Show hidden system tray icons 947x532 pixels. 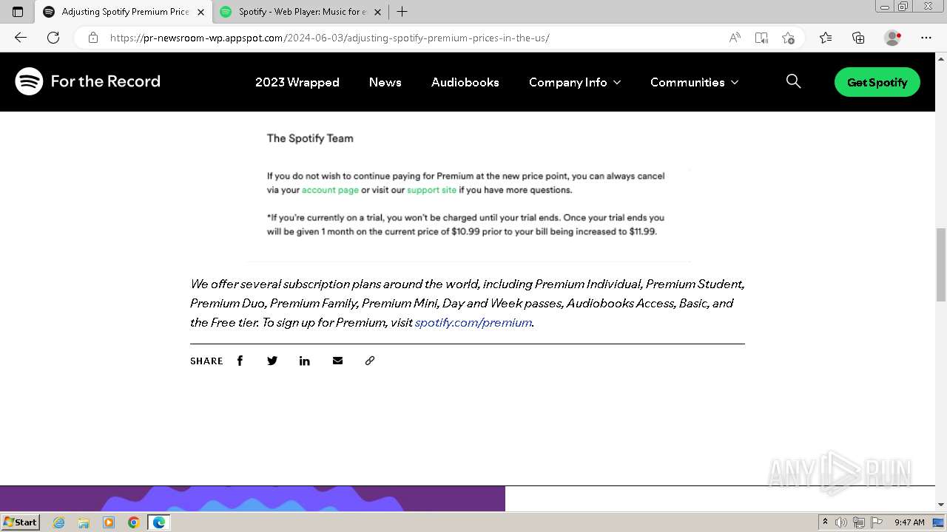825,522
